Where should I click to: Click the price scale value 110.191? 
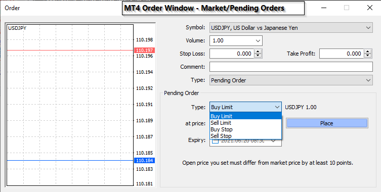pos(145,105)
